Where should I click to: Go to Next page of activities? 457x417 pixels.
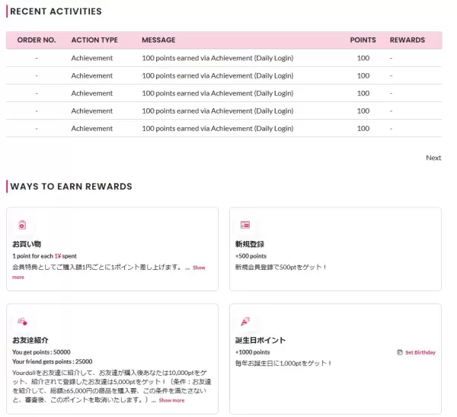[433, 158]
